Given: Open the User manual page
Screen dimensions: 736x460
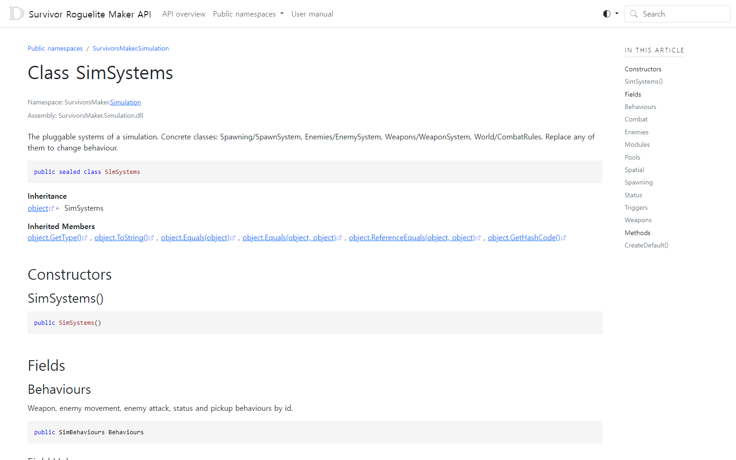Looking at the screenshot, I should pyautogui.click(x=312, y=14).
